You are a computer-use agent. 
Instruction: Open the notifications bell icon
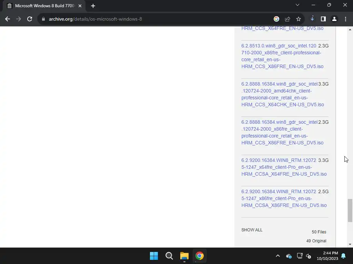coord(344,256)
